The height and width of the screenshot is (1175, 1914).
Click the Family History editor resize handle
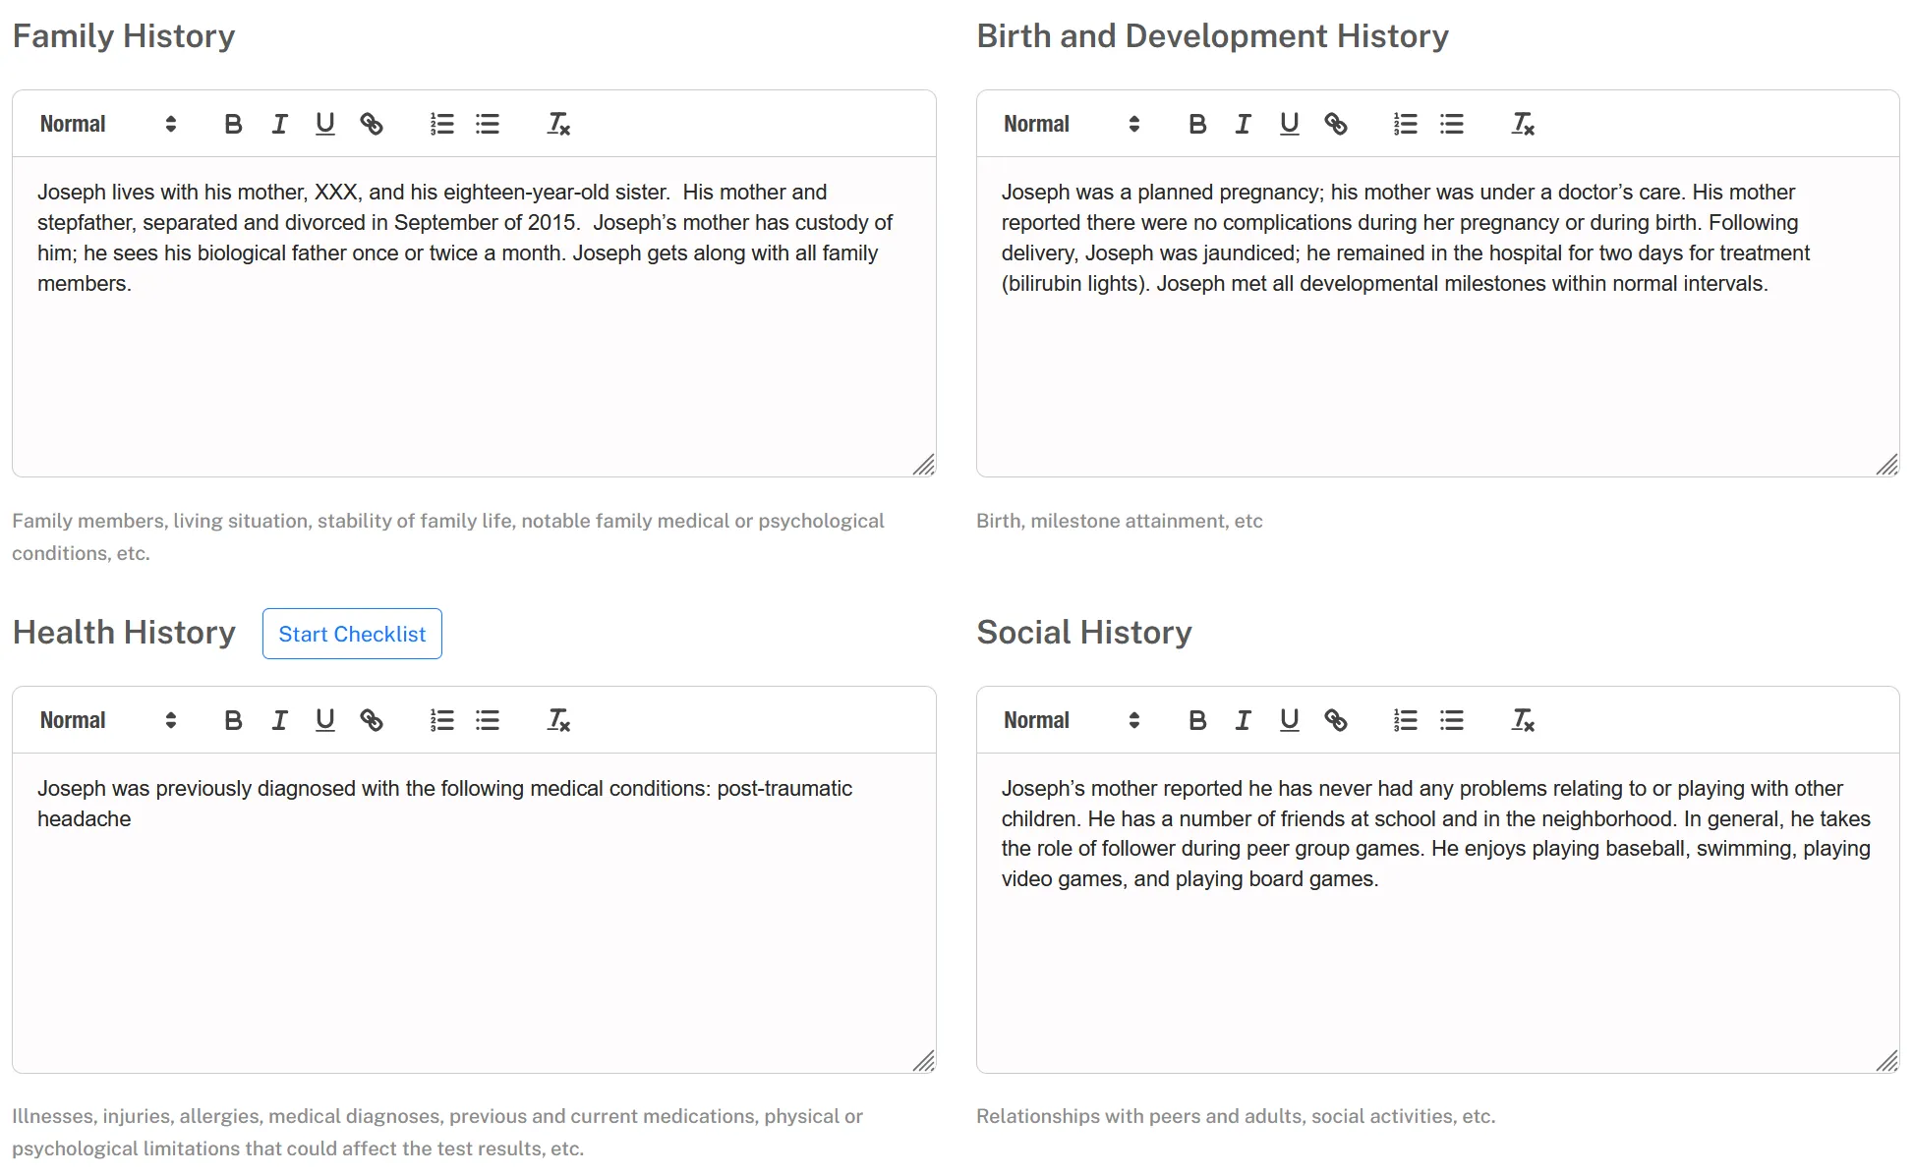pos(924,465)
